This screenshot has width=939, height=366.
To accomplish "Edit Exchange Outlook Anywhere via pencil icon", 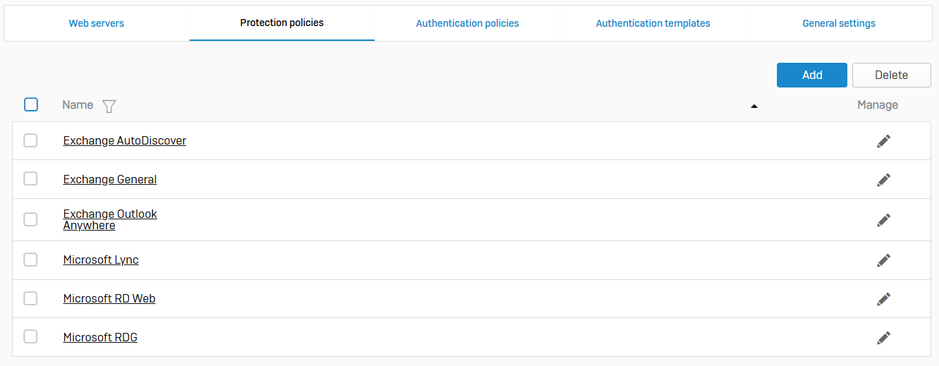I will click(x=883, y=220).
